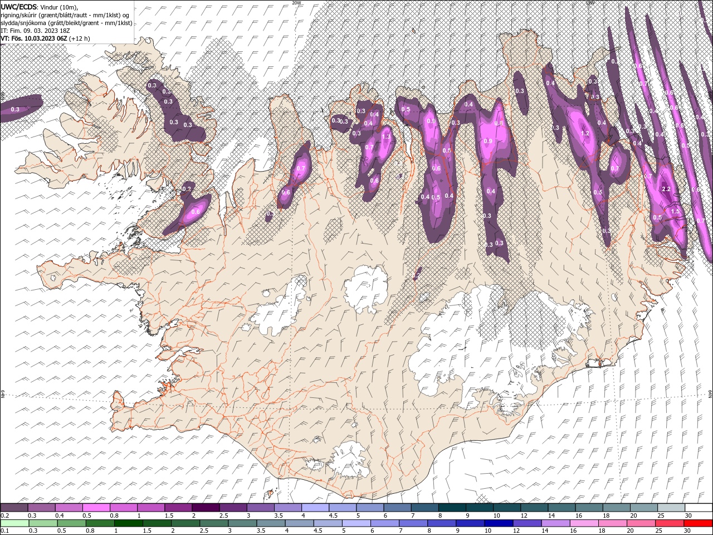This screenshot has height=535, width=713.
Task: Click the '2.2' precipitation value on the map
Action: 666,189
